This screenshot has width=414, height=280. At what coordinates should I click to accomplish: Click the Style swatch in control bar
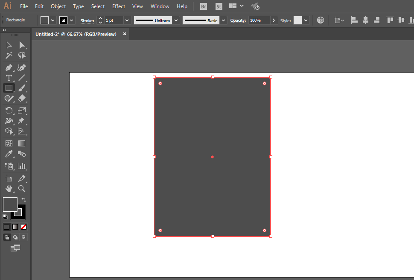coord(297,20)
